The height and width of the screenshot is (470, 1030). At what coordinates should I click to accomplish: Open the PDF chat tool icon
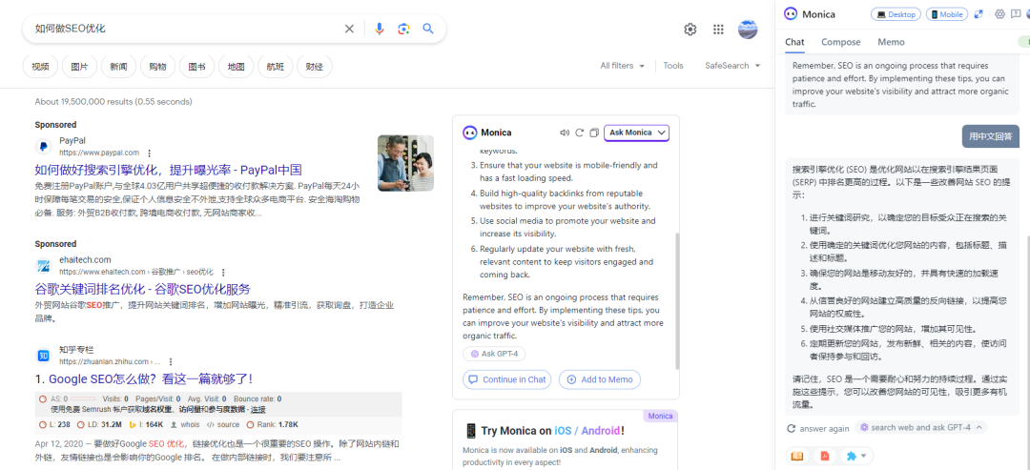pyautogui.click(x=825, y=456)
